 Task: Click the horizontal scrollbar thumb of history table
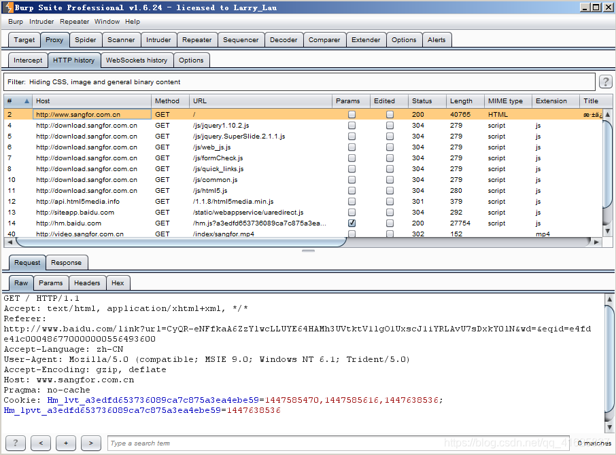[181, 242]
